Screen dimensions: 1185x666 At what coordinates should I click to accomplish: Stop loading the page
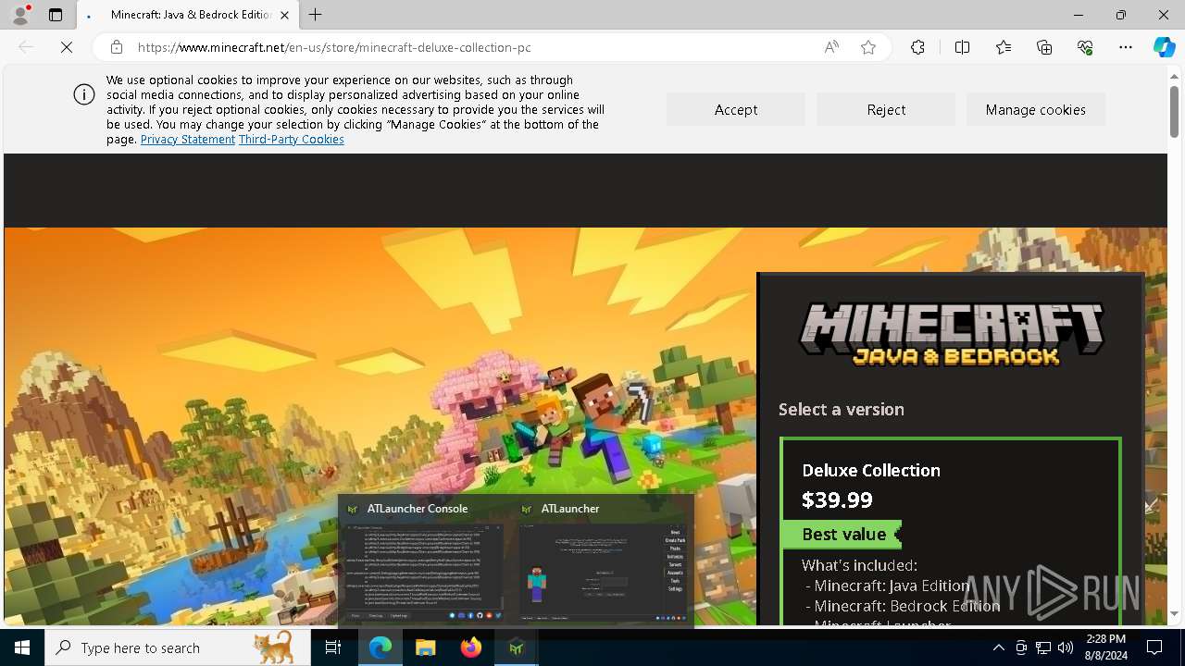pyautogui.click(x=67, y=47)
